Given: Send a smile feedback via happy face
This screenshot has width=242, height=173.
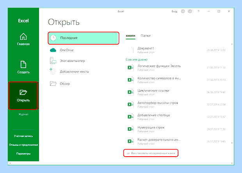Looking at the screenshot, I should [x=183, y=11].
